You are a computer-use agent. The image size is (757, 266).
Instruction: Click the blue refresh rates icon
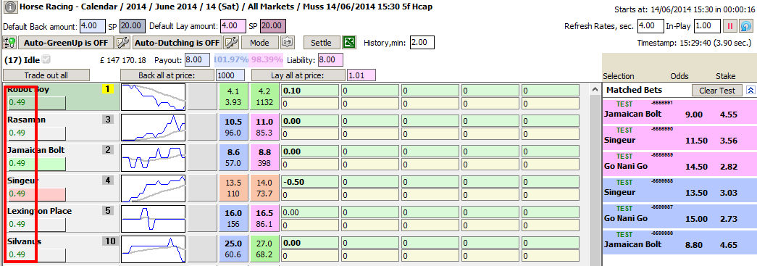(746, 26)
